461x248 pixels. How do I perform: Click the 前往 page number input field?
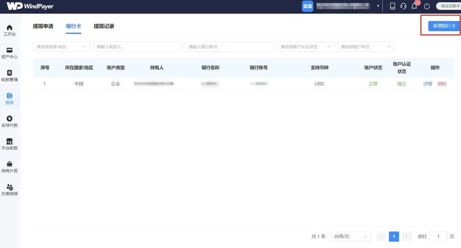point(438,236)
